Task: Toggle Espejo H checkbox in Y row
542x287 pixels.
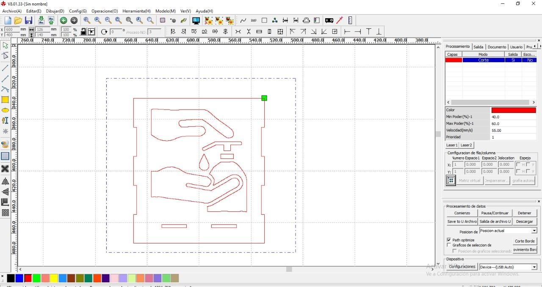Action: coord(518,171)
